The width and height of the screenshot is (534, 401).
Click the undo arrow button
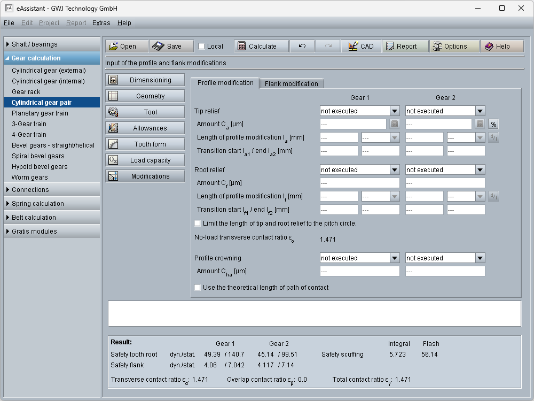[302, 47]
